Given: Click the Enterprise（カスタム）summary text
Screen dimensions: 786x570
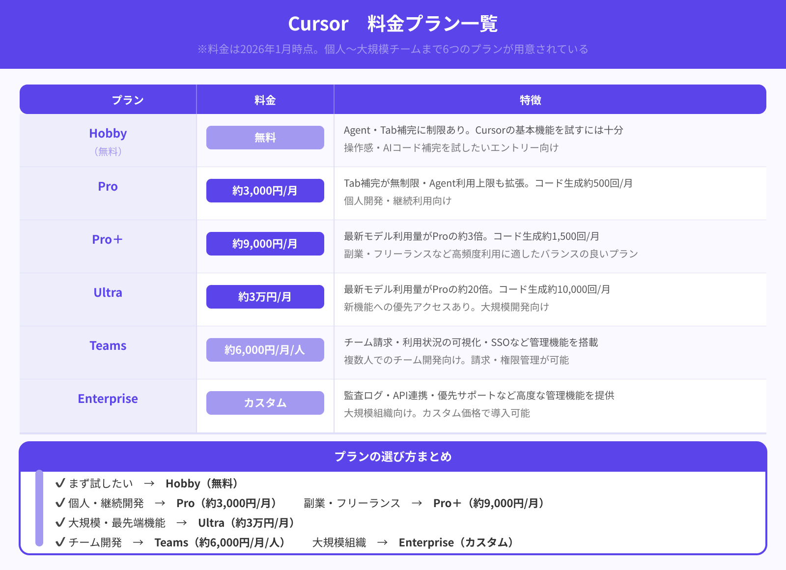Looking at the screenshot, I should 456,542.
